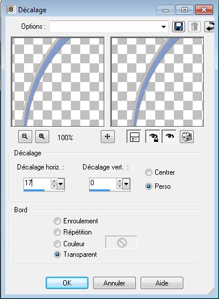Select the Couleur edge radio button
219x299 pixels.
coord(57,244)
